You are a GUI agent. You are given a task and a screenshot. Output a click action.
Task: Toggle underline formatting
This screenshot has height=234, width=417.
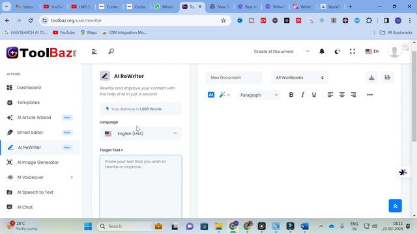coord(314,95)
